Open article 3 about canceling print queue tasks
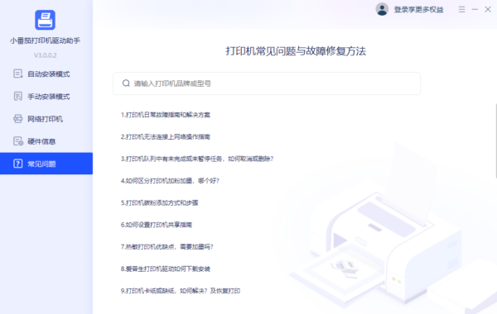The height and width of the screenshot is (314, 497). pyautogui.click(x=197, y=159)
